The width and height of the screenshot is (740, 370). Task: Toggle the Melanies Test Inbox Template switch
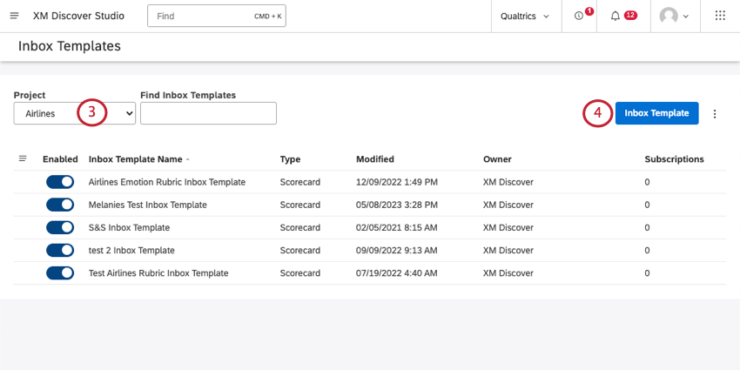click(x=60, y=205)
